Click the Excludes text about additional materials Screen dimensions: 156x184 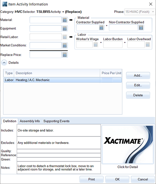point(43,143)
